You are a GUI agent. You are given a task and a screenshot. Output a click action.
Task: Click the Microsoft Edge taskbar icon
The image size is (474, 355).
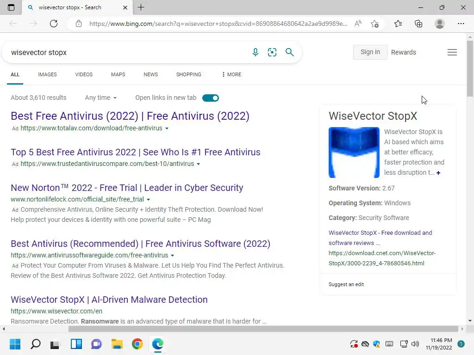[x=157, y=344]
